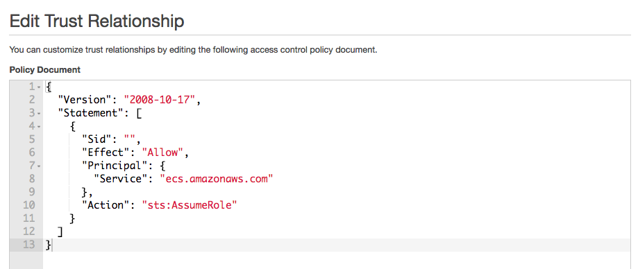Collapse the fold arrow on line 4
Viewport: 638px width, 269px height.
[x=38, y=126]
